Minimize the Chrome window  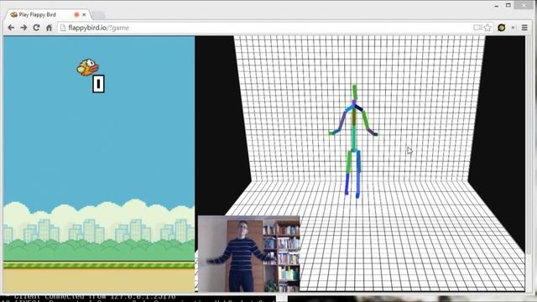496,5
